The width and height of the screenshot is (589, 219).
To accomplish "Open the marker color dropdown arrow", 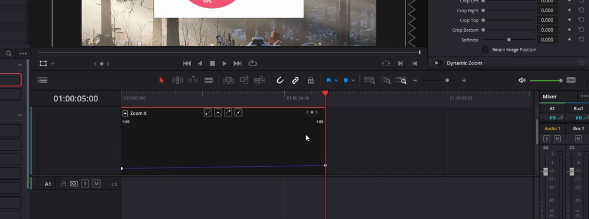I will (353, 80).
